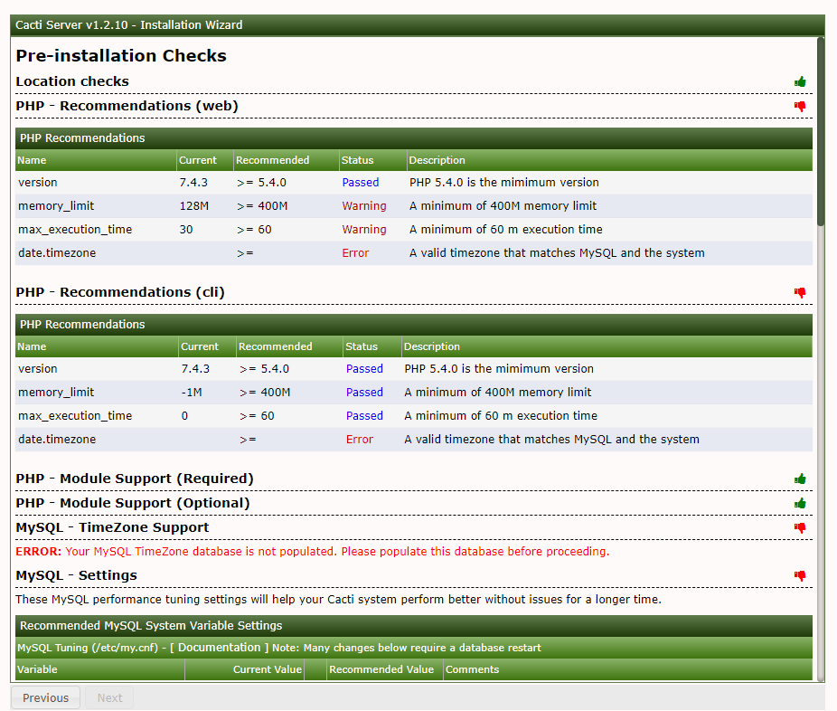
Task: Click the vertical scrollbar thumb of the wizard
Action: pos(821,131)
